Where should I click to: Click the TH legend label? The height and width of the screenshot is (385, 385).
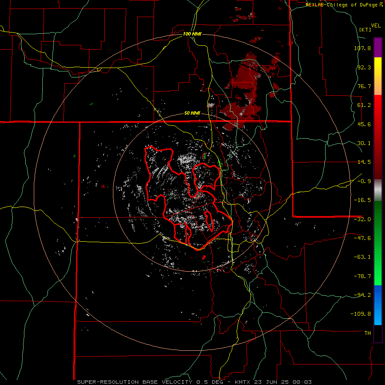[x=367, y=333]
